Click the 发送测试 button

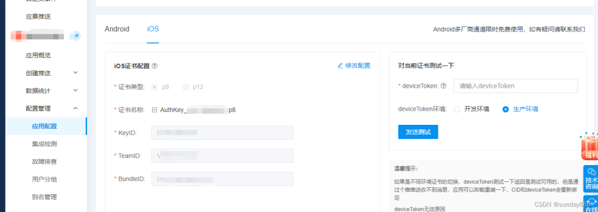pyautogui.click(x=418, y=132)
